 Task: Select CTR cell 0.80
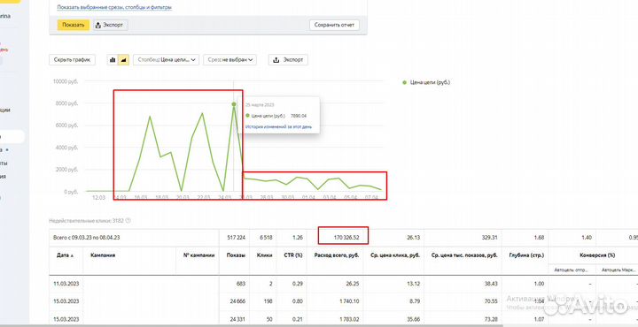point(298,301)
